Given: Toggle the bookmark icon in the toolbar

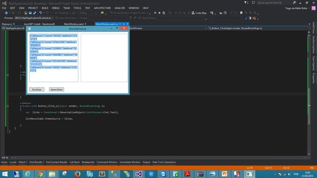Looking at the screenshot, I should tap(241, 13).
